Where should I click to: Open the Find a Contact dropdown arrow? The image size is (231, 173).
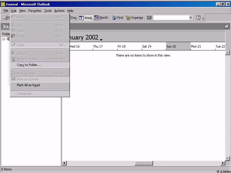[x=191, y=18]
